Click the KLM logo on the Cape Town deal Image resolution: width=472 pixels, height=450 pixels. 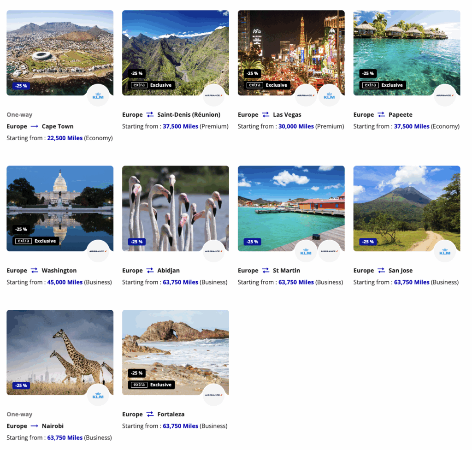[x=98, y=95]
